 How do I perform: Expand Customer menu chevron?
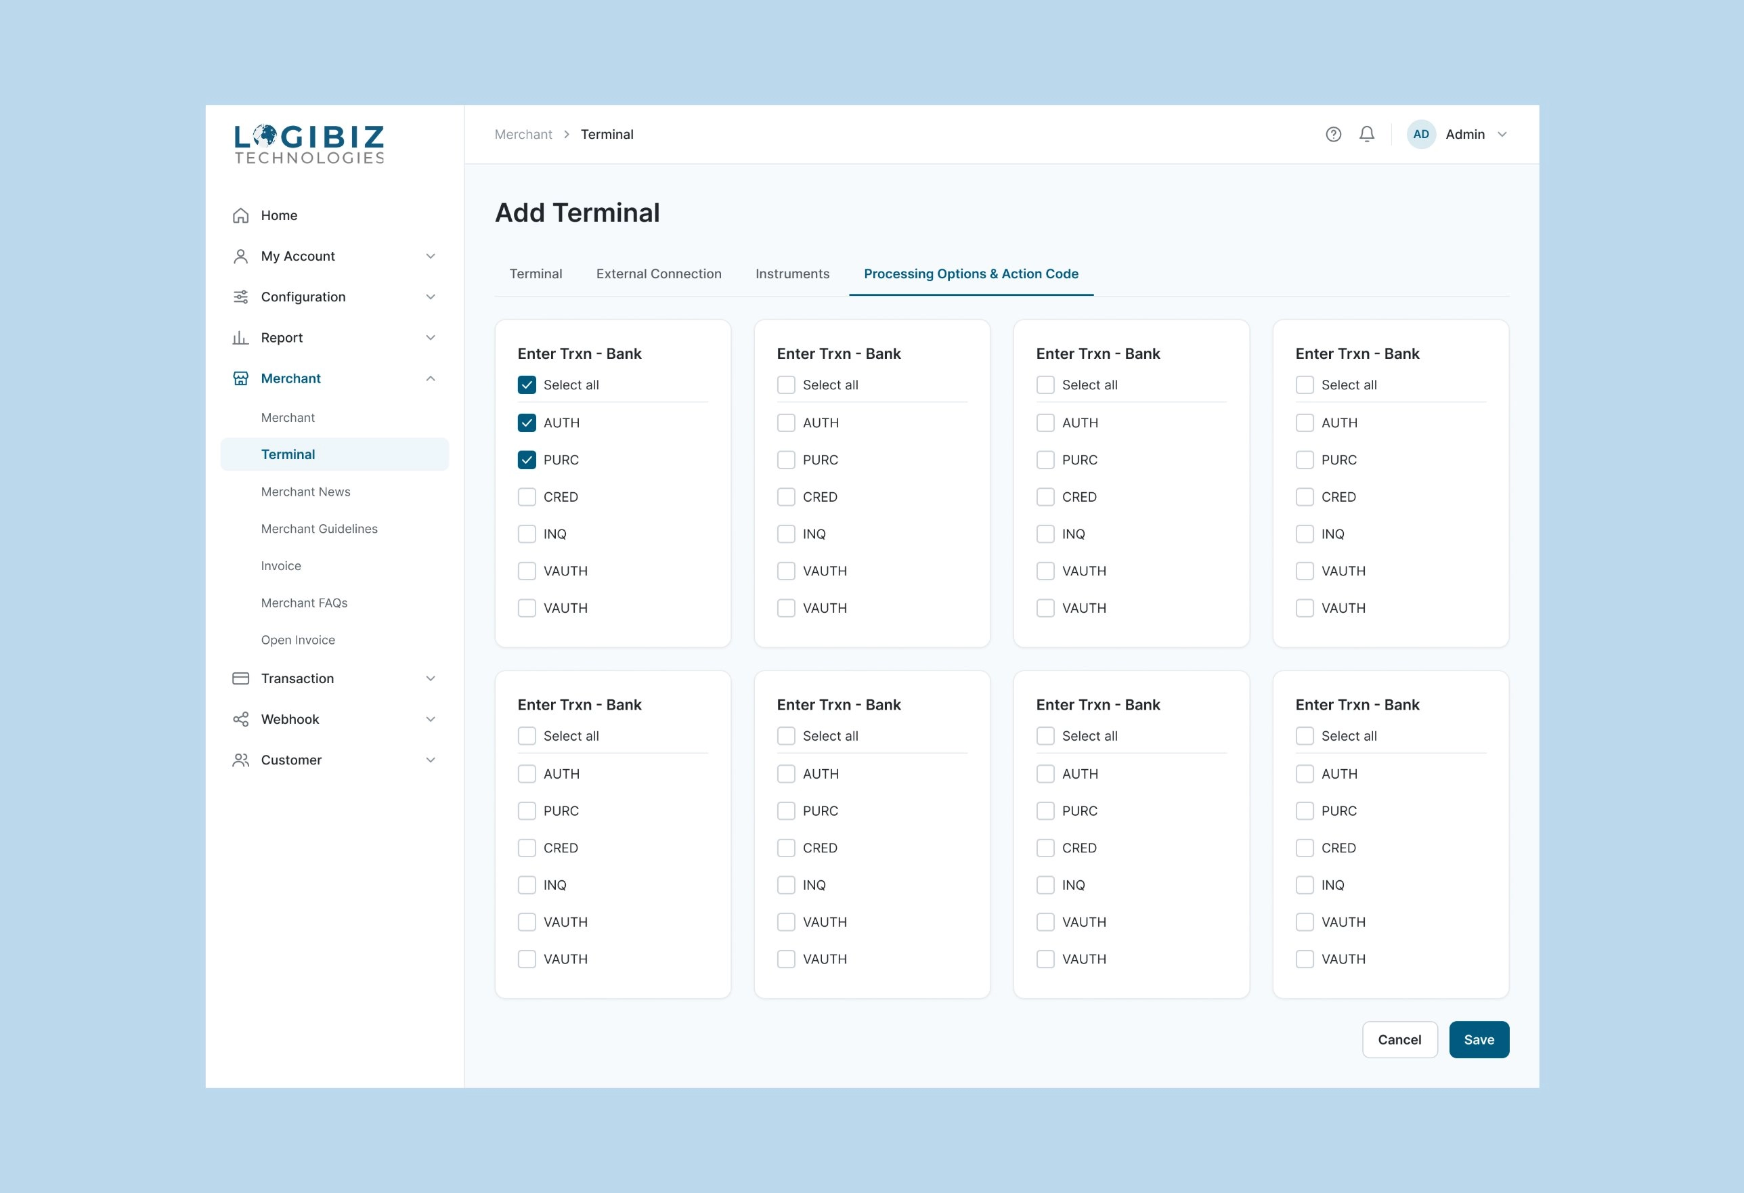tap(431, 760)
